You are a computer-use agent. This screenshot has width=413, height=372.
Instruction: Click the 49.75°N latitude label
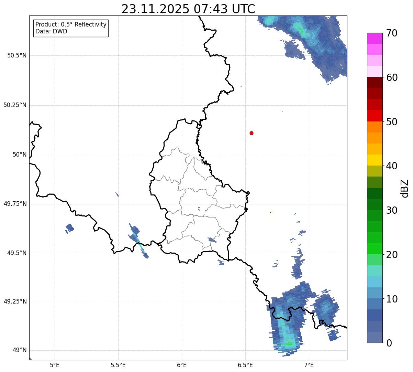coord(15,204)
